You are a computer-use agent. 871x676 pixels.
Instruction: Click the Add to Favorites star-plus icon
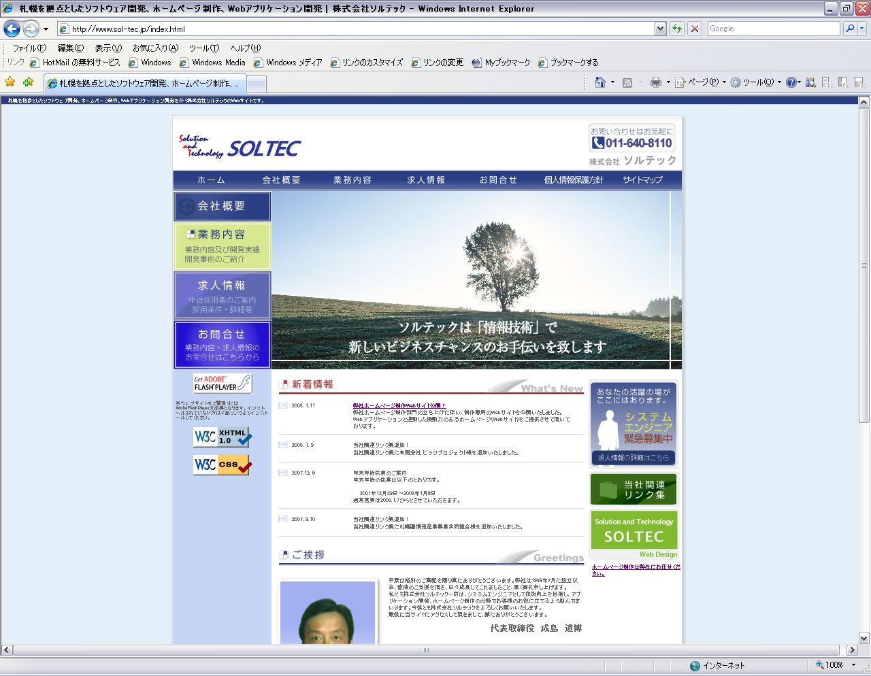pos(28,82)
